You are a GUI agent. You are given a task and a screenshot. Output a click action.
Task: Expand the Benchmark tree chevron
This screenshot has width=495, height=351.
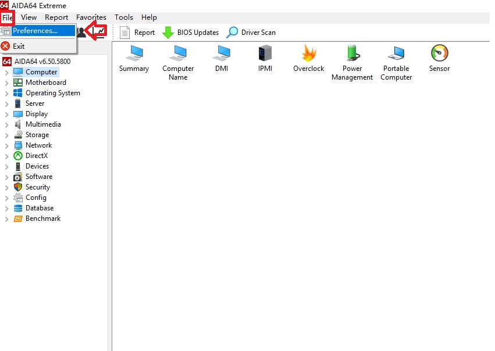pyautogui.click(x=6, y=219)
